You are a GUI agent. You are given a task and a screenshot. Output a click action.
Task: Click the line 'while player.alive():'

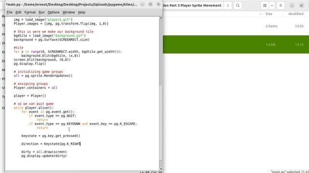pyautogui.click(x=33, y=108)
